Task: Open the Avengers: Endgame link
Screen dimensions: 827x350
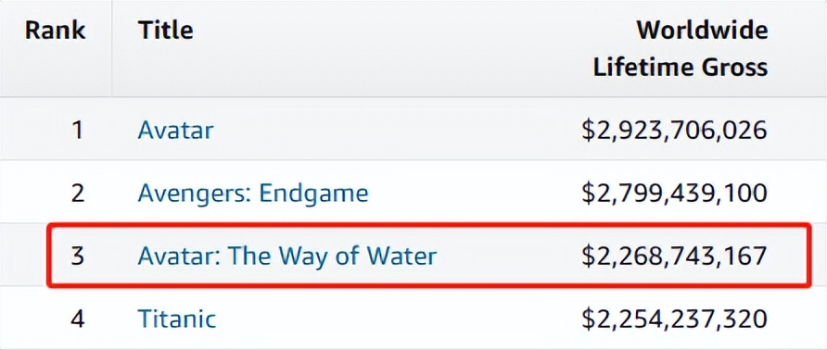Action: 253,194
